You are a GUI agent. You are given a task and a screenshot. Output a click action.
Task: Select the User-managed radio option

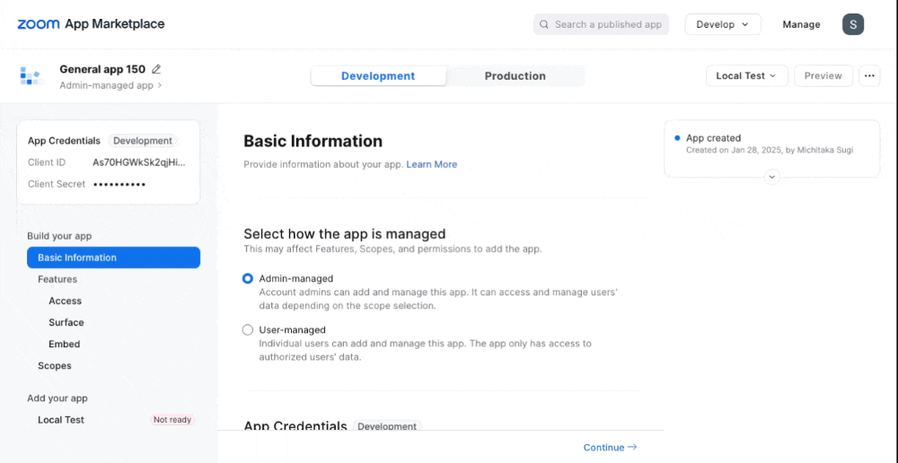[x=248, y=330]
